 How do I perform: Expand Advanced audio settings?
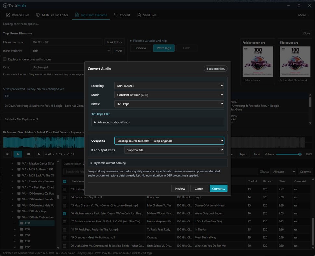click(157, 122)
